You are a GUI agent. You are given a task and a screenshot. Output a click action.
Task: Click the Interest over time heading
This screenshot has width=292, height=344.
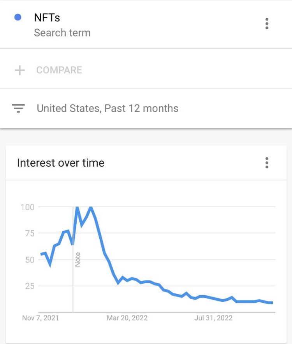click(x=61, y=162)
